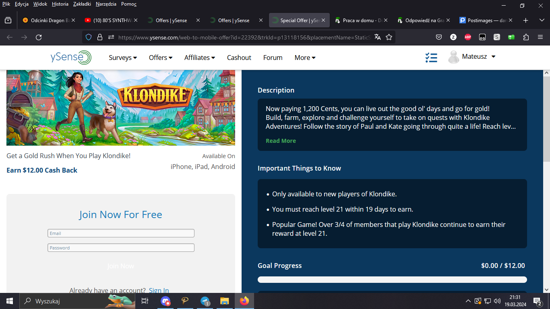Image resolution: width=550 pixels, height=309 pixels.
Task: Expand the Affiliates dropdown menu
Action: coord(200,58)
